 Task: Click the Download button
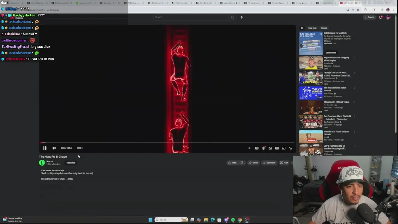pyautogui.click(x=269, y=163)
